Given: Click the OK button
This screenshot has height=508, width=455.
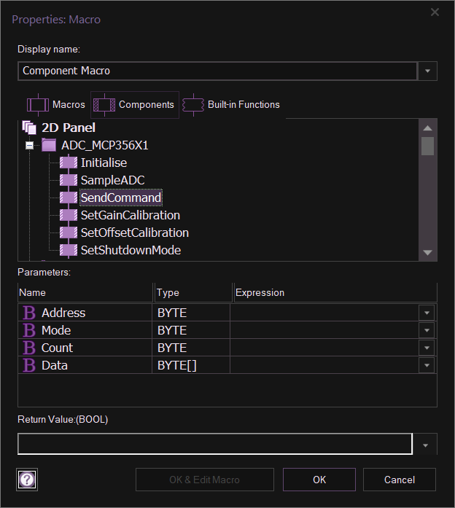Looking at the screenshot, I should click(x=319, y=480).
